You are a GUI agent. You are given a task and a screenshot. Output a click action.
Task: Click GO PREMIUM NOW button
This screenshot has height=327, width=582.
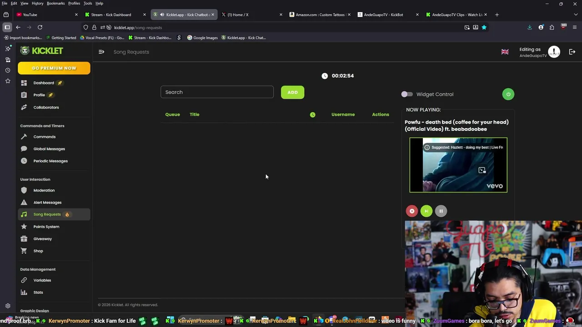(54, 68)
